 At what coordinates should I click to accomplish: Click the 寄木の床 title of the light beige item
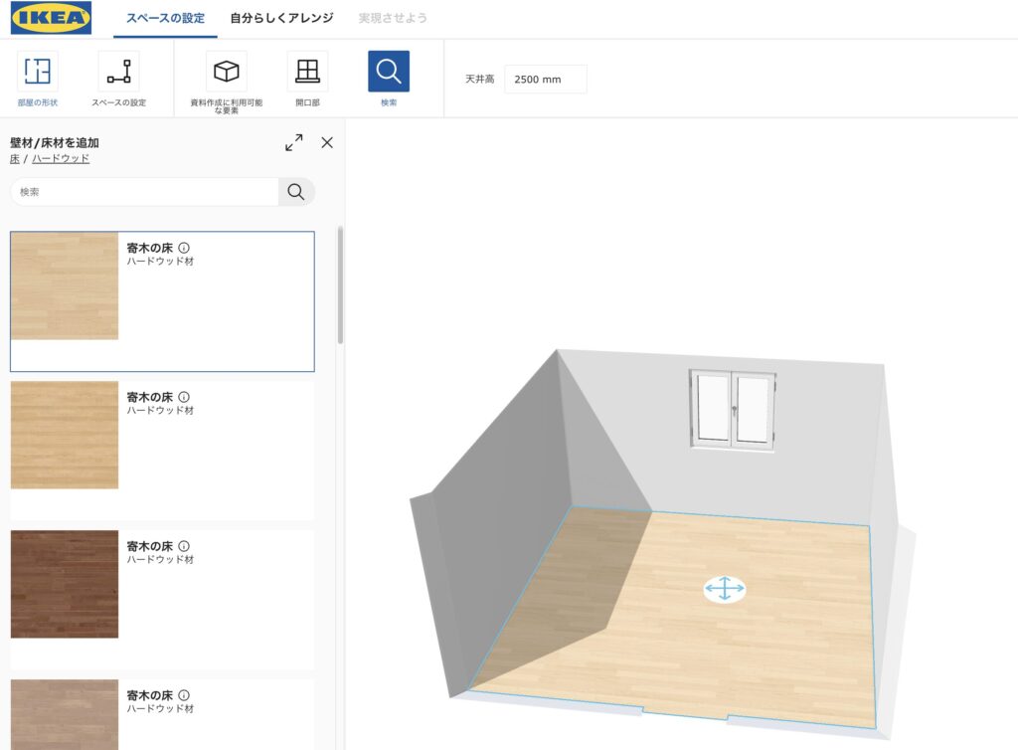150,248
